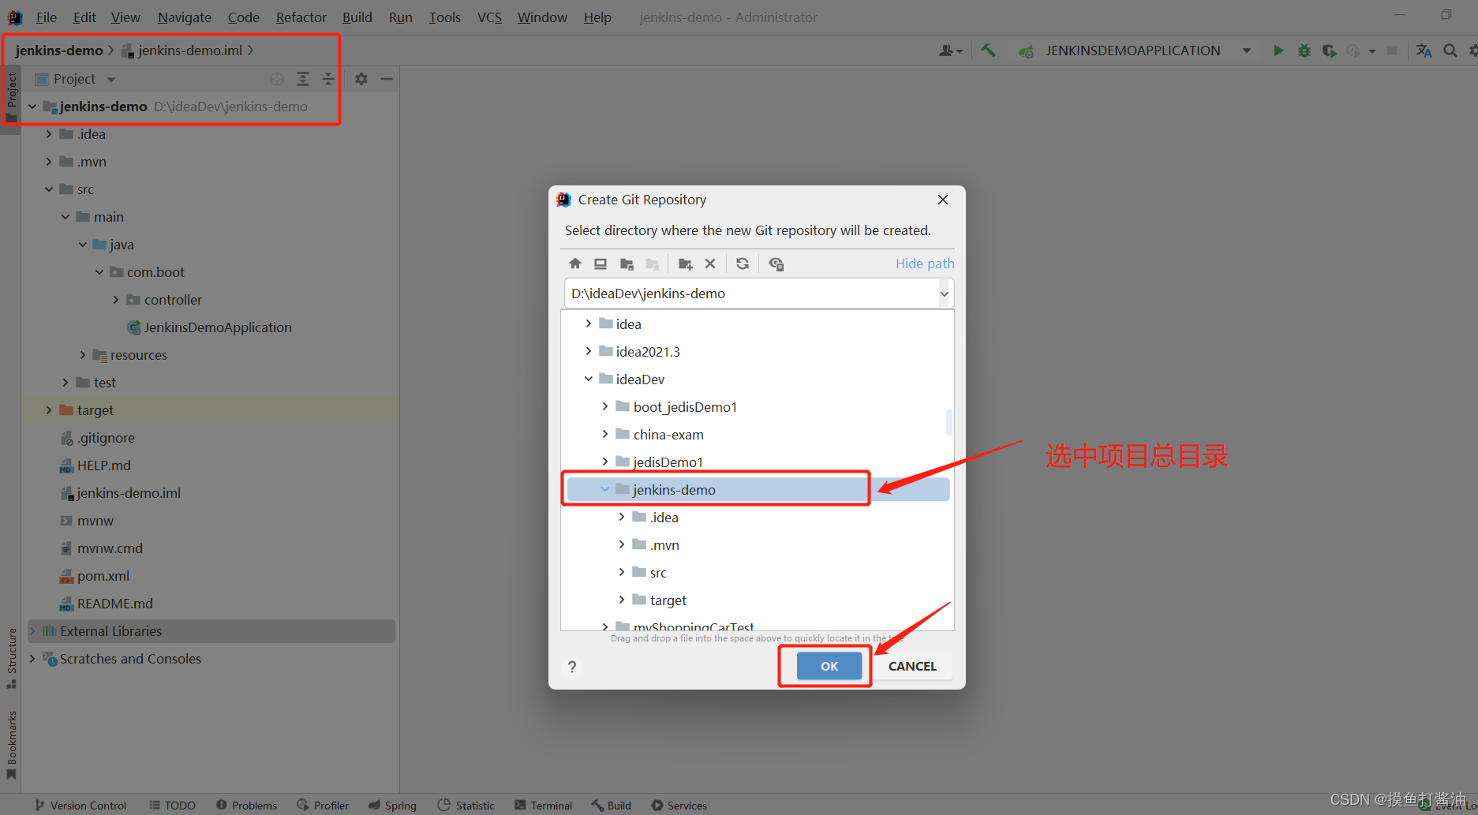Open the Terminal tool window

pos(543,806)
